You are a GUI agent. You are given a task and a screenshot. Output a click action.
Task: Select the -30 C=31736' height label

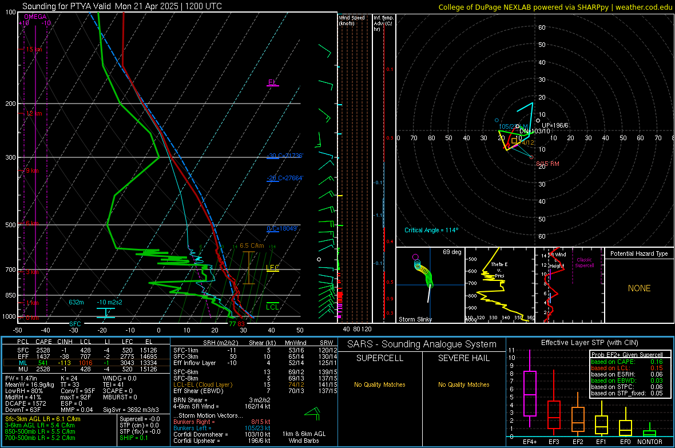click(x=285, y=156)
